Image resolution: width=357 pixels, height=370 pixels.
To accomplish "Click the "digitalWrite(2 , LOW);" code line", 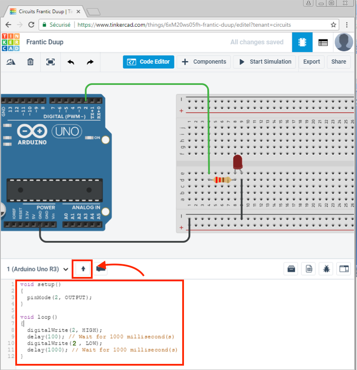I will [65, 343].
